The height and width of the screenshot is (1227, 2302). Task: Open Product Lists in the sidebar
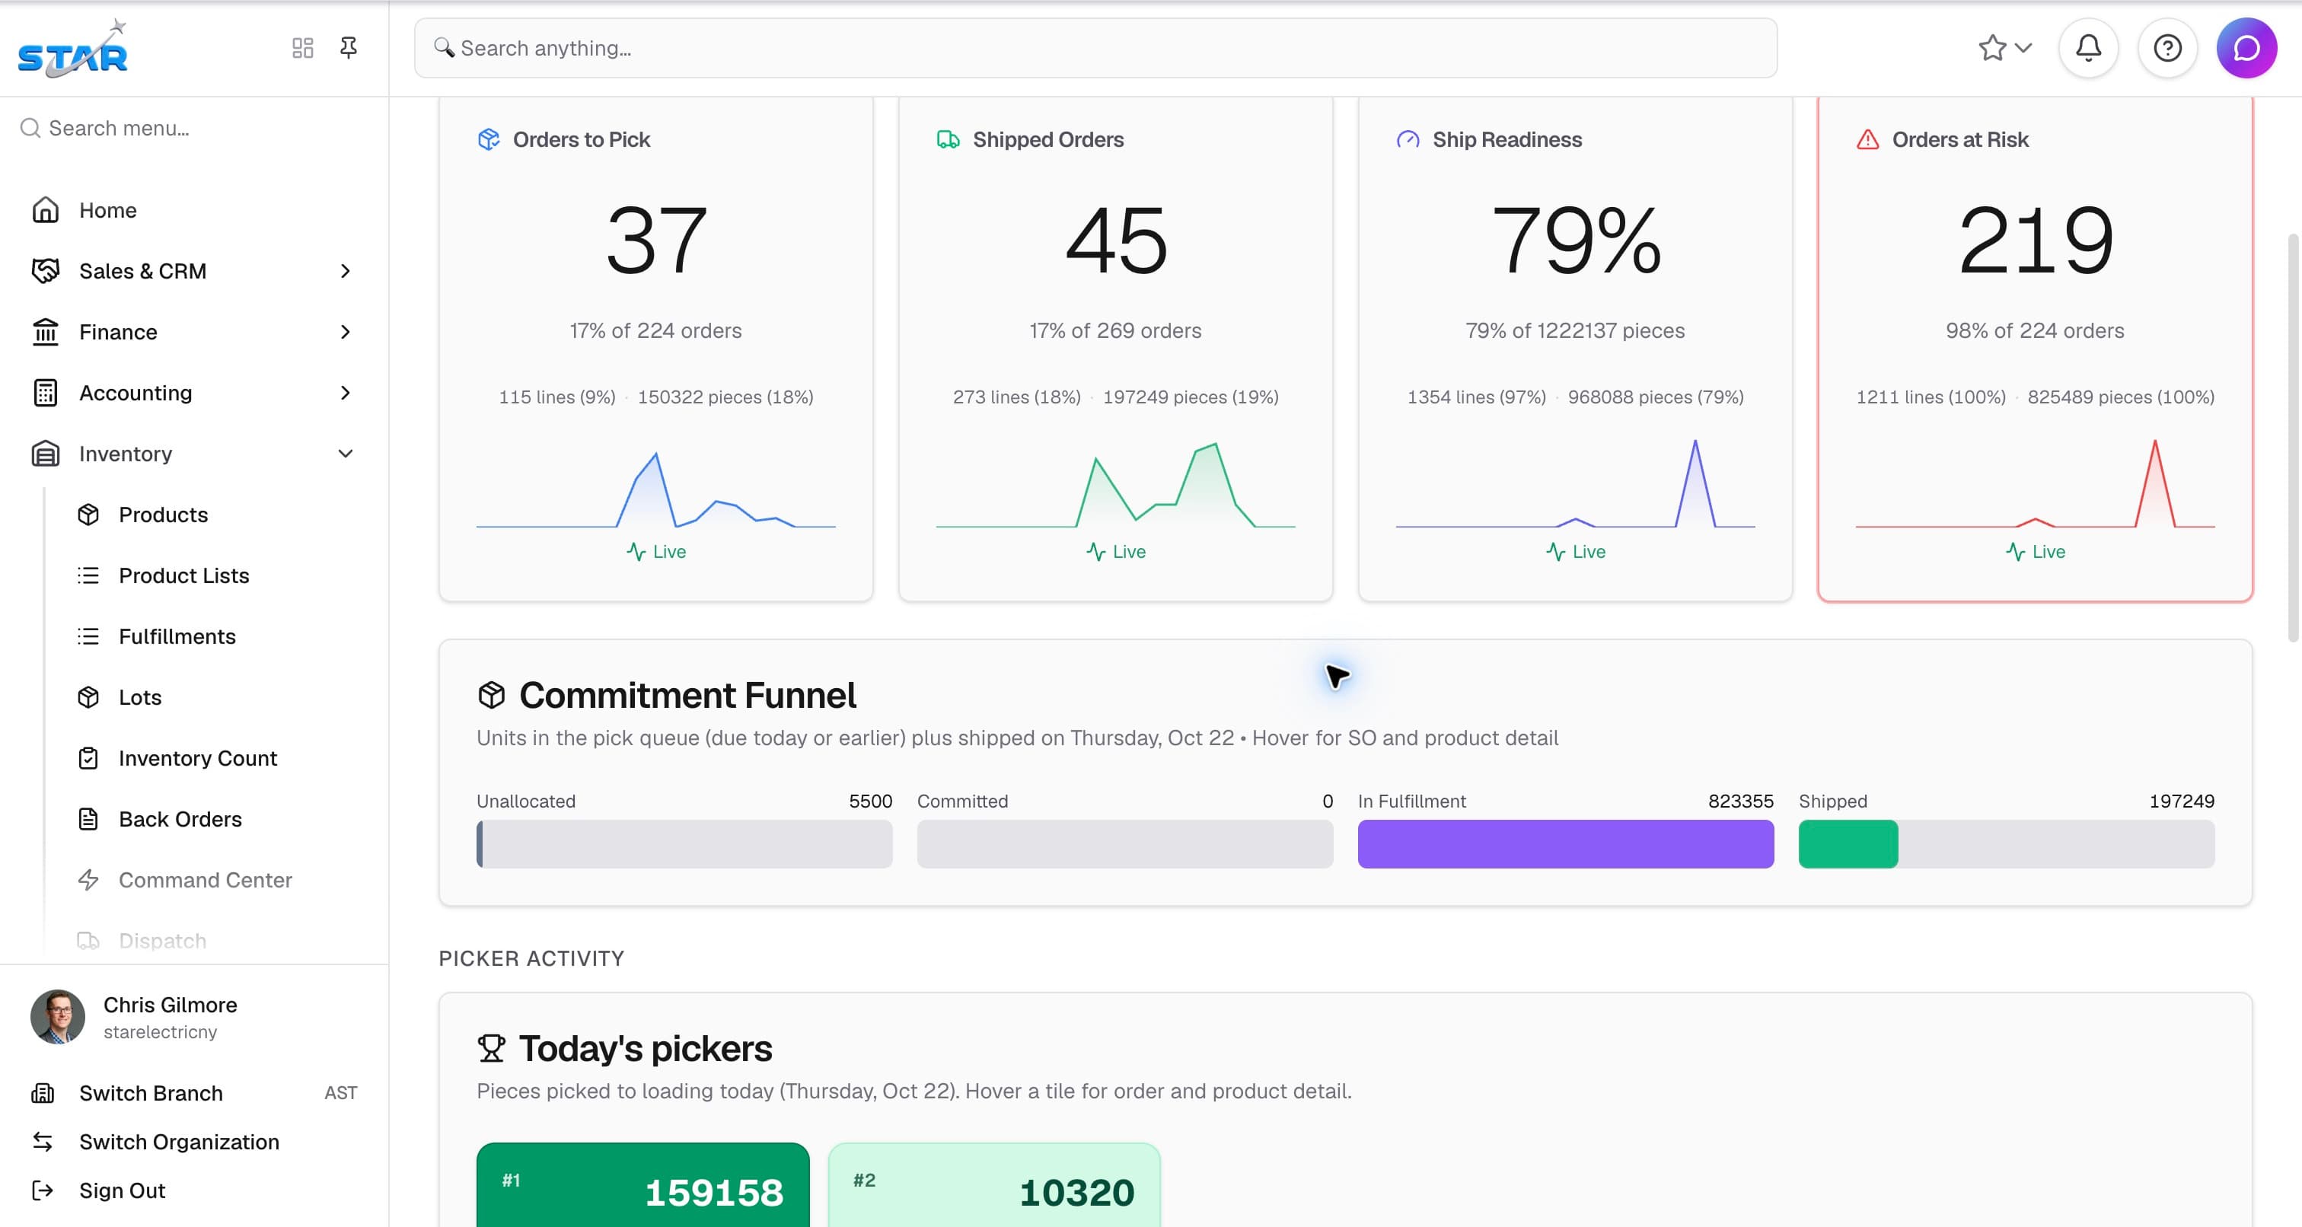(x=183, y=575)
